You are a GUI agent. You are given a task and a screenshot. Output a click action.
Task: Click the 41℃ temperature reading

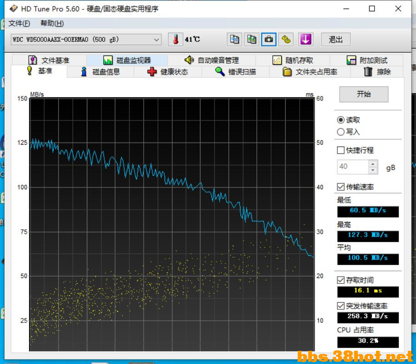click(x=192, y=39)
